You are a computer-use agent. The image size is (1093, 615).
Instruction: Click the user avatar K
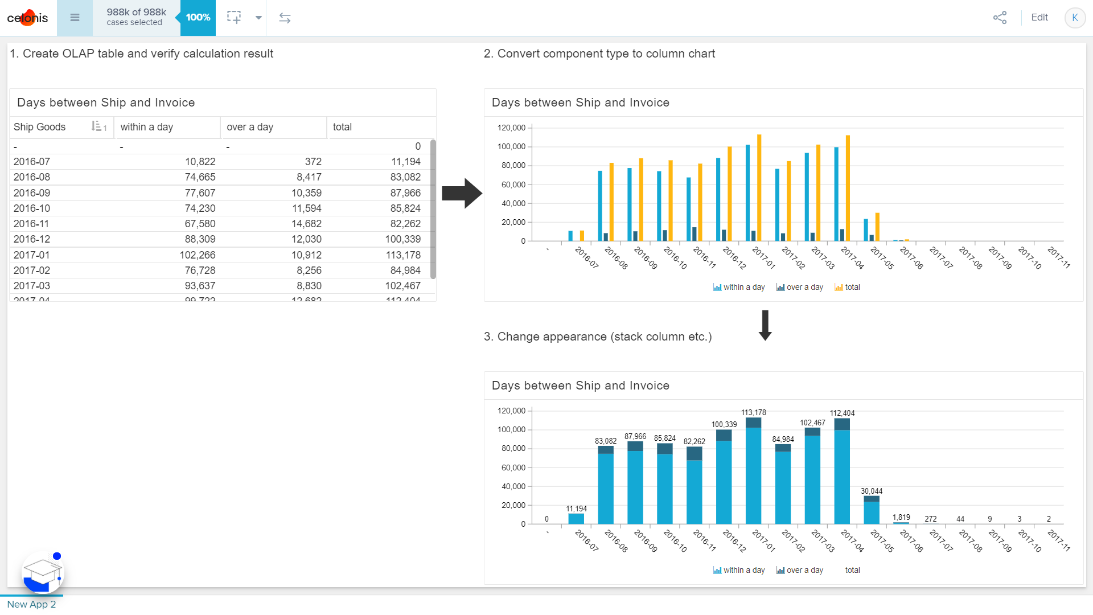1075,18
